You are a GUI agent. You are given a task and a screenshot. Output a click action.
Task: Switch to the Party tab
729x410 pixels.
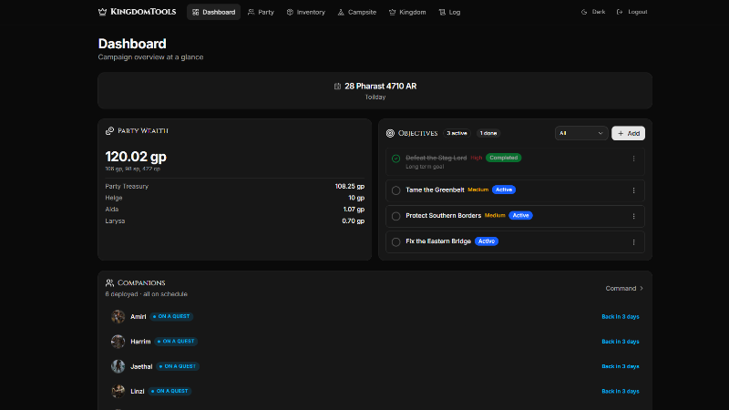261,12
